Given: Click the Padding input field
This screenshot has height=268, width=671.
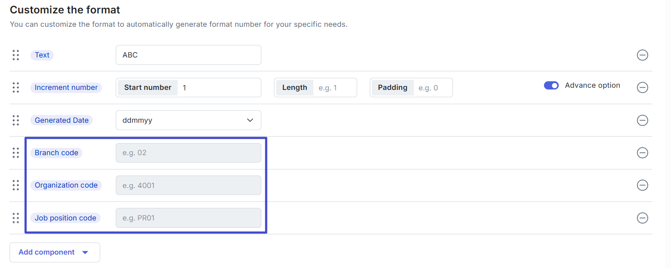Looking at the screenshot, I should [x=431, y=88].
